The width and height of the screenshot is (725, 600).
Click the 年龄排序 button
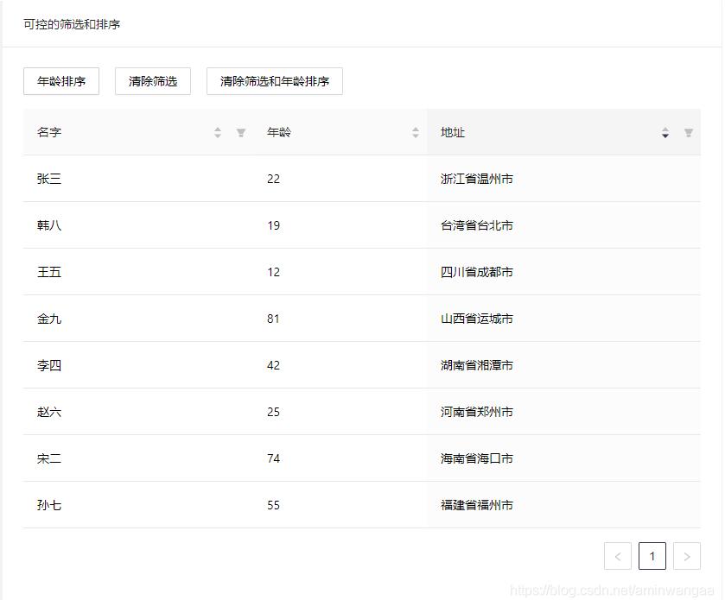click(61, 81)
